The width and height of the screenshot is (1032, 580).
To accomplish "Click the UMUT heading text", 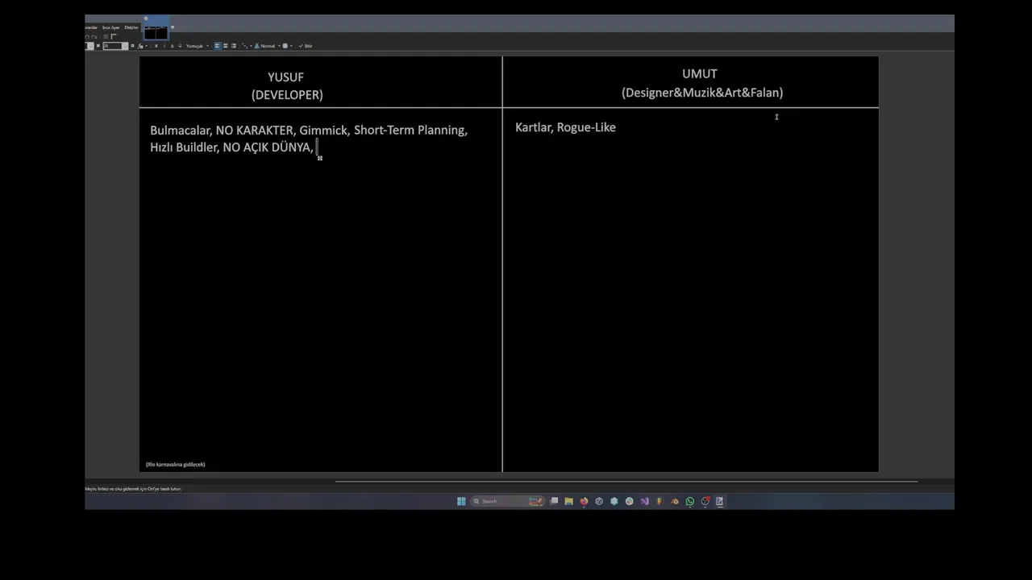I will 699,74.
